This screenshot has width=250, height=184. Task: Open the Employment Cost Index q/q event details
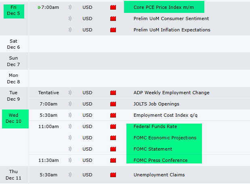pyautogui.click(x=166, y=115)
